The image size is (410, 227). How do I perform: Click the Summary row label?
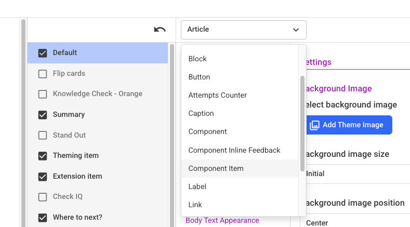coord(69,115)
